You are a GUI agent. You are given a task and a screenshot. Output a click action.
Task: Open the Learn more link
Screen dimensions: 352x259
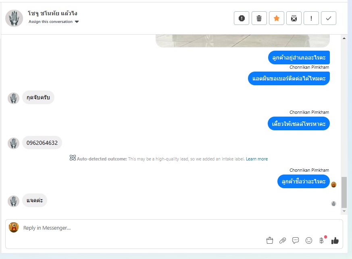(257, 159)
